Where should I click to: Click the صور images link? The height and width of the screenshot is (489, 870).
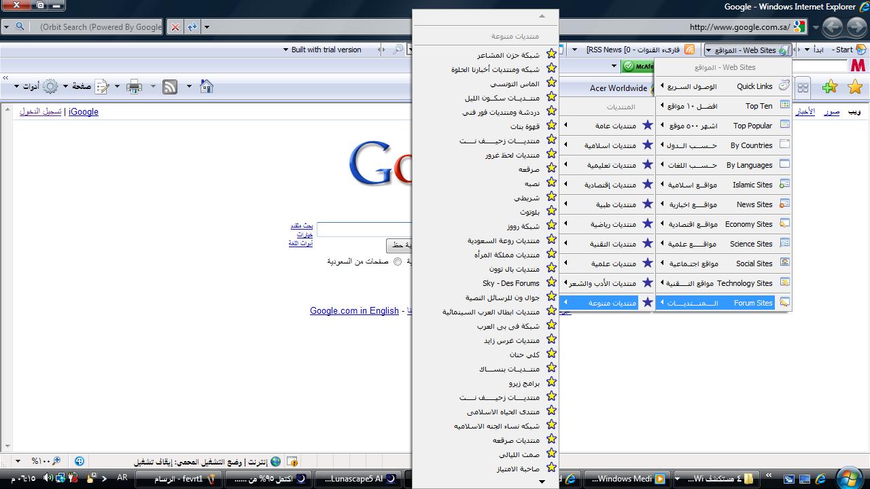[832, 111]
